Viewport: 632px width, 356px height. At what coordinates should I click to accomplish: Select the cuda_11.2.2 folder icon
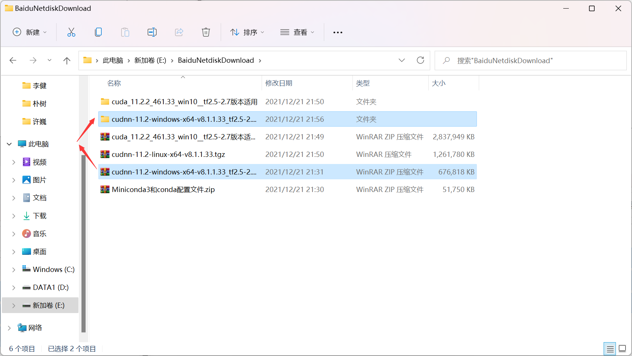pos(105,102)
